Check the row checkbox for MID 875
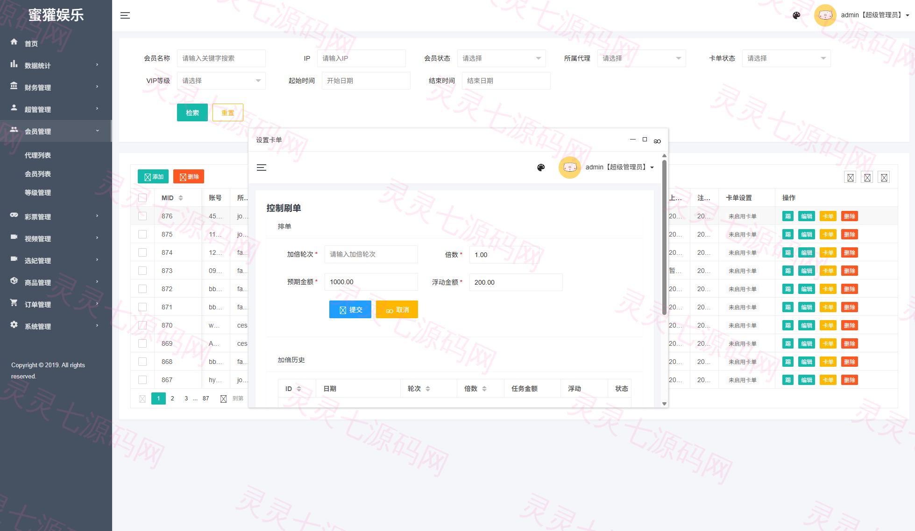The height and width of the screenshot is (531, 915). click(x=142, y=234)
